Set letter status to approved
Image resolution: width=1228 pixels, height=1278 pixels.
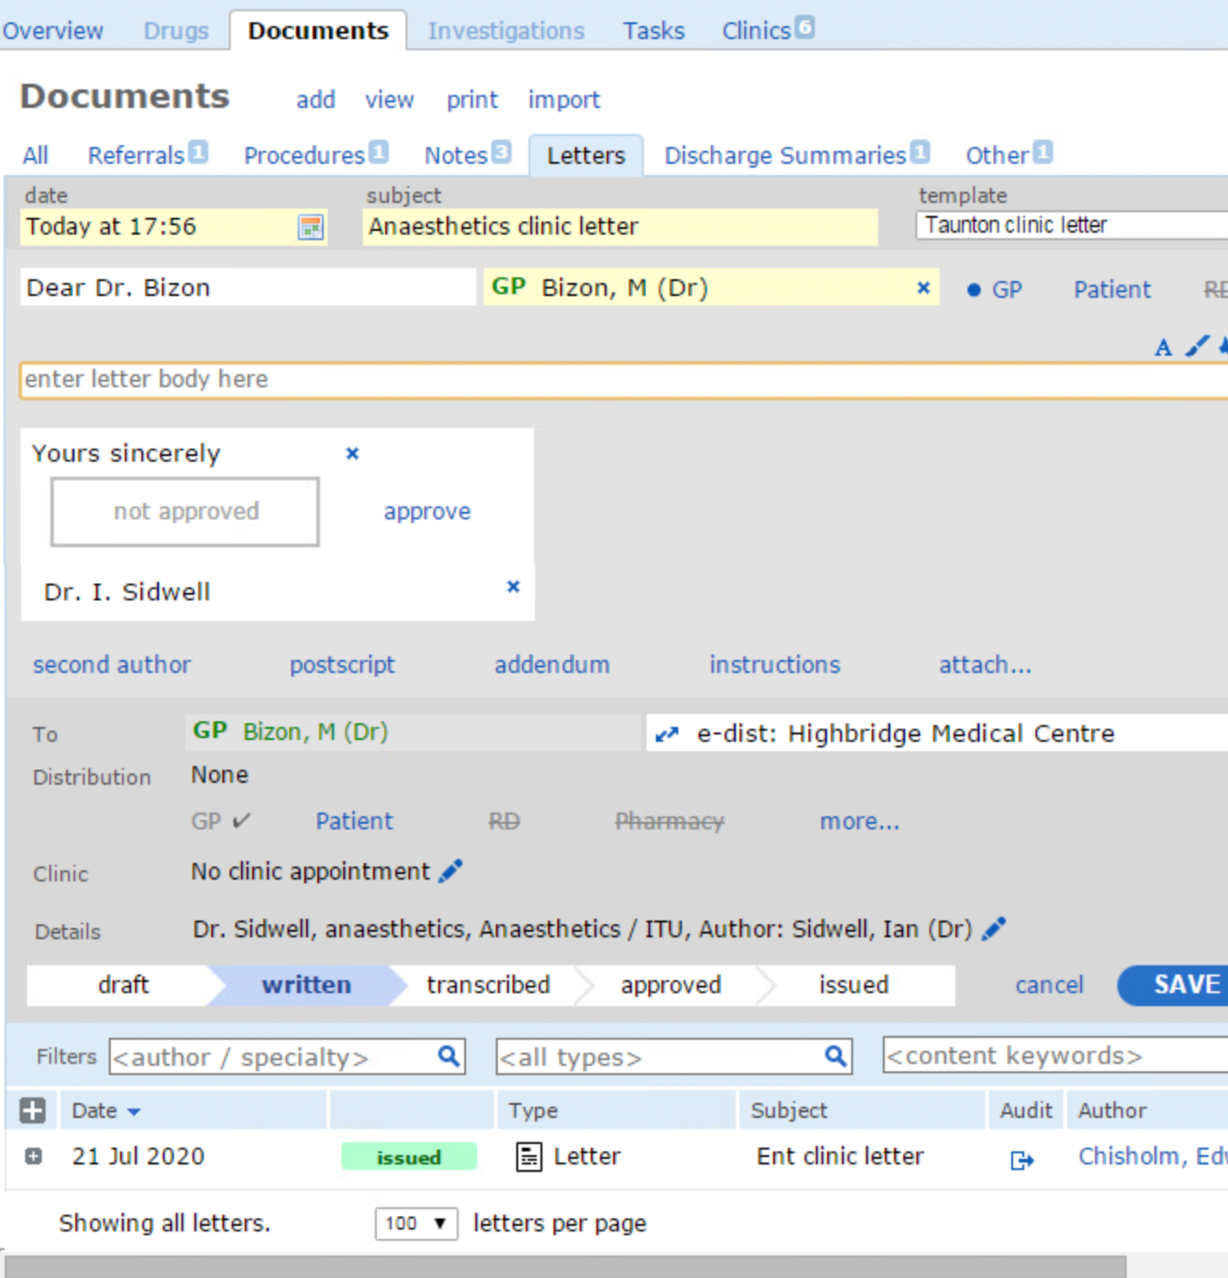point(670,985)
